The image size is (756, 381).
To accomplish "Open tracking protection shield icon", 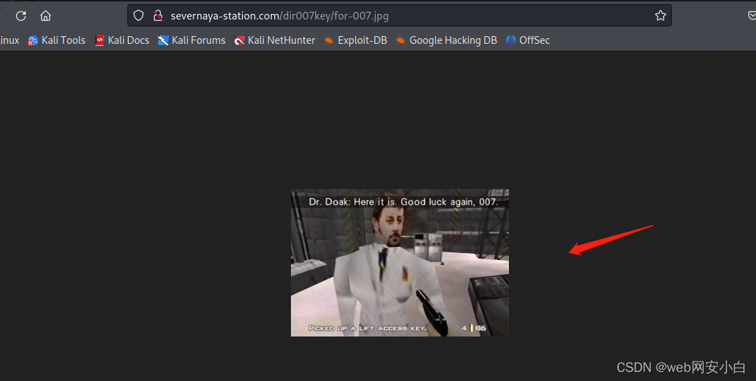I will [x=139, y=15].
